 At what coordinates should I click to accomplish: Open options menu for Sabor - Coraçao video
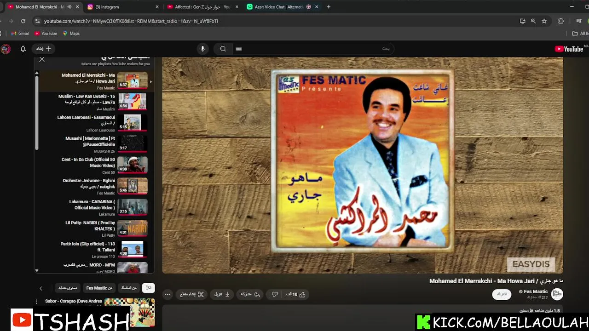[x=36, y=302]
